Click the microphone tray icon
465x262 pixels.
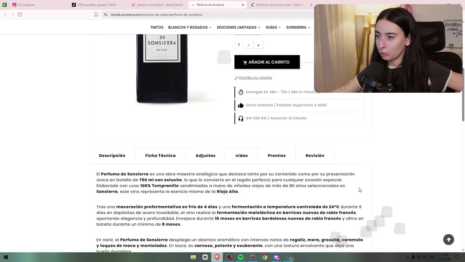(413, 257)
